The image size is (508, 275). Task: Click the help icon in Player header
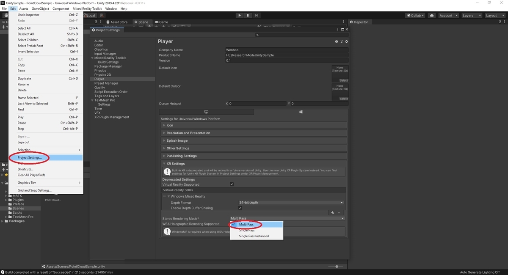[337, 41]
